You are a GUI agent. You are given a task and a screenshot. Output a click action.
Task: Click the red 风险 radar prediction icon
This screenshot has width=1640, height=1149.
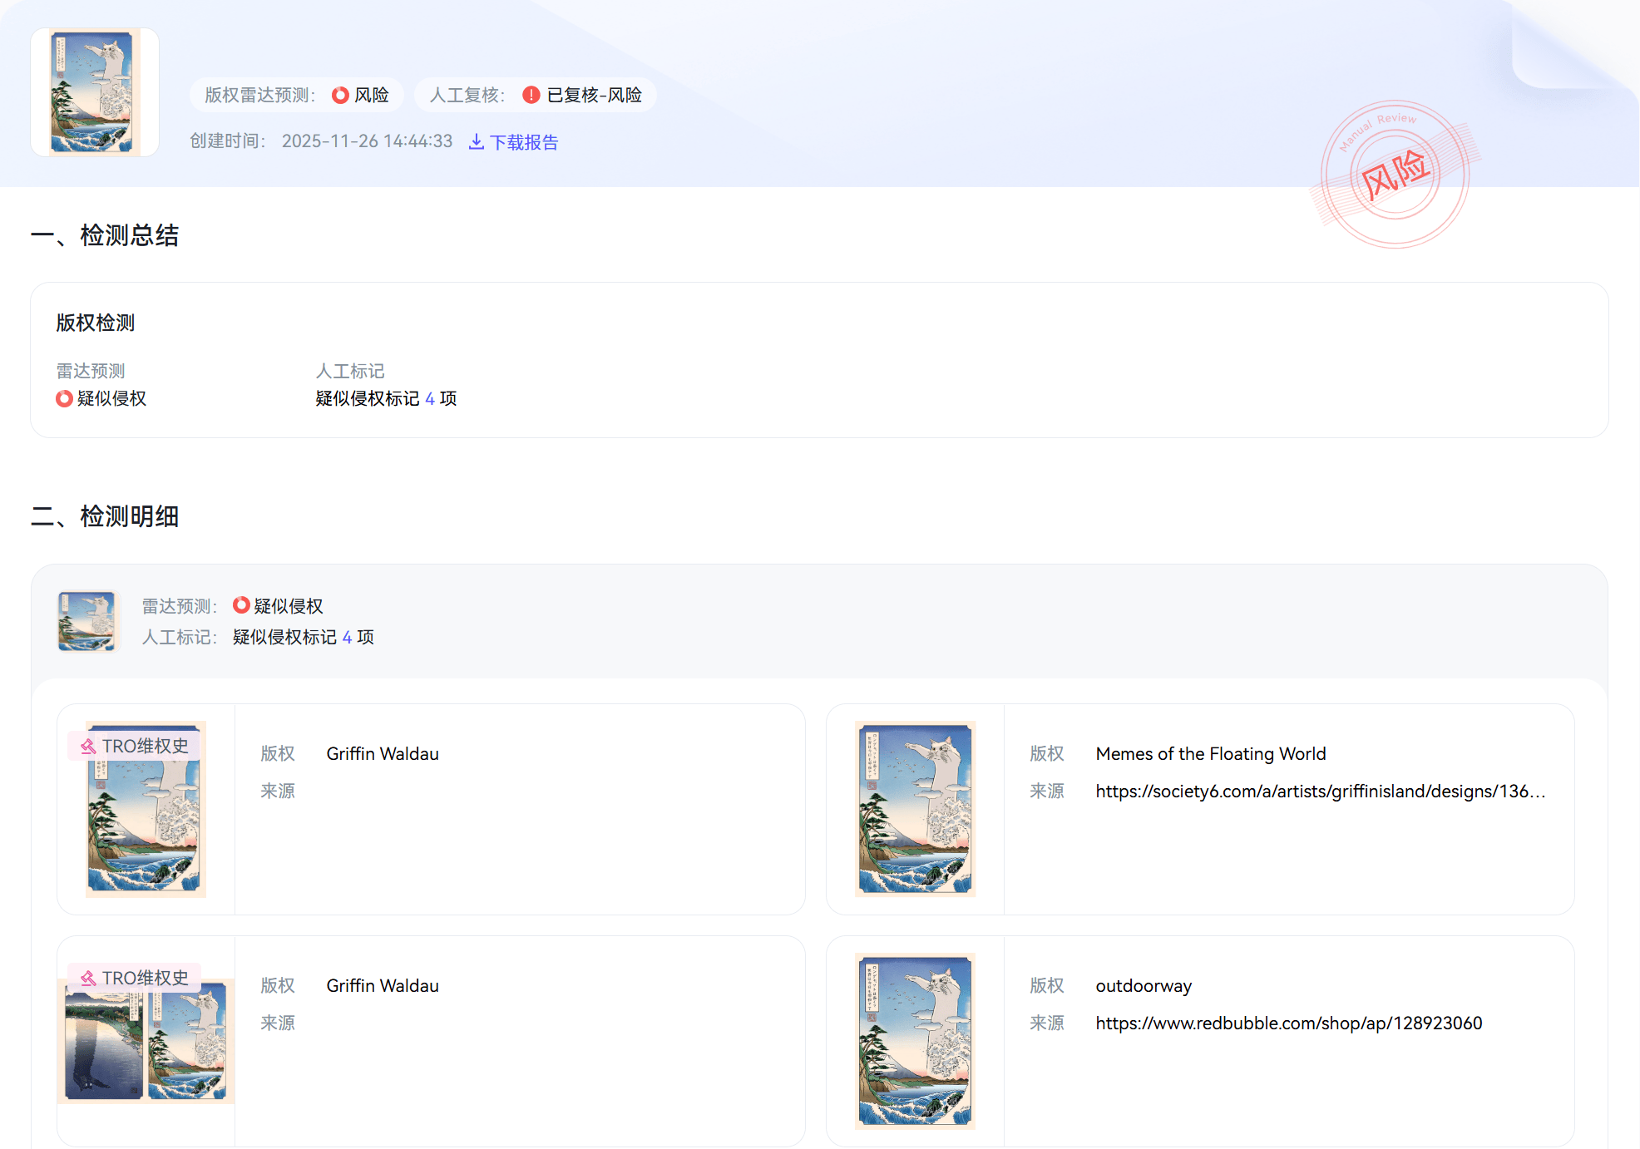pyautogui.click(x=340, y=96)
